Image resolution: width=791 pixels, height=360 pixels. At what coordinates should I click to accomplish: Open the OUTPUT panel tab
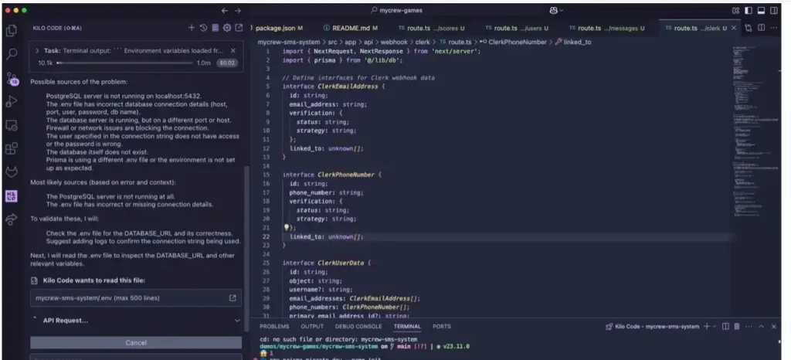(312, 326)
